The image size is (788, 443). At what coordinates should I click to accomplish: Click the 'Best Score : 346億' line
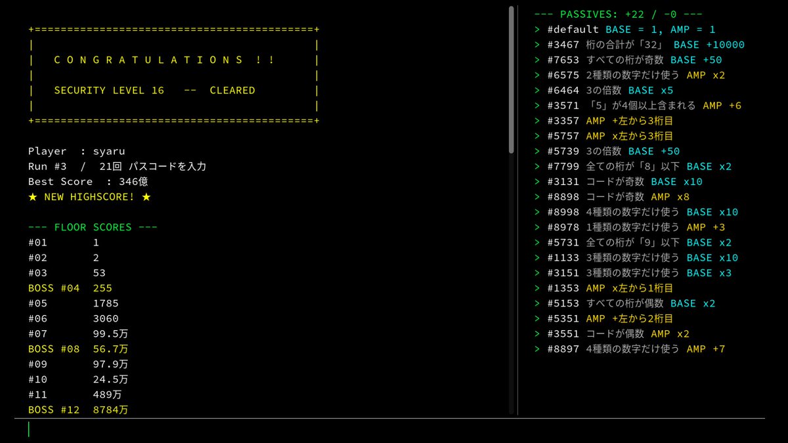pos(87,182)
